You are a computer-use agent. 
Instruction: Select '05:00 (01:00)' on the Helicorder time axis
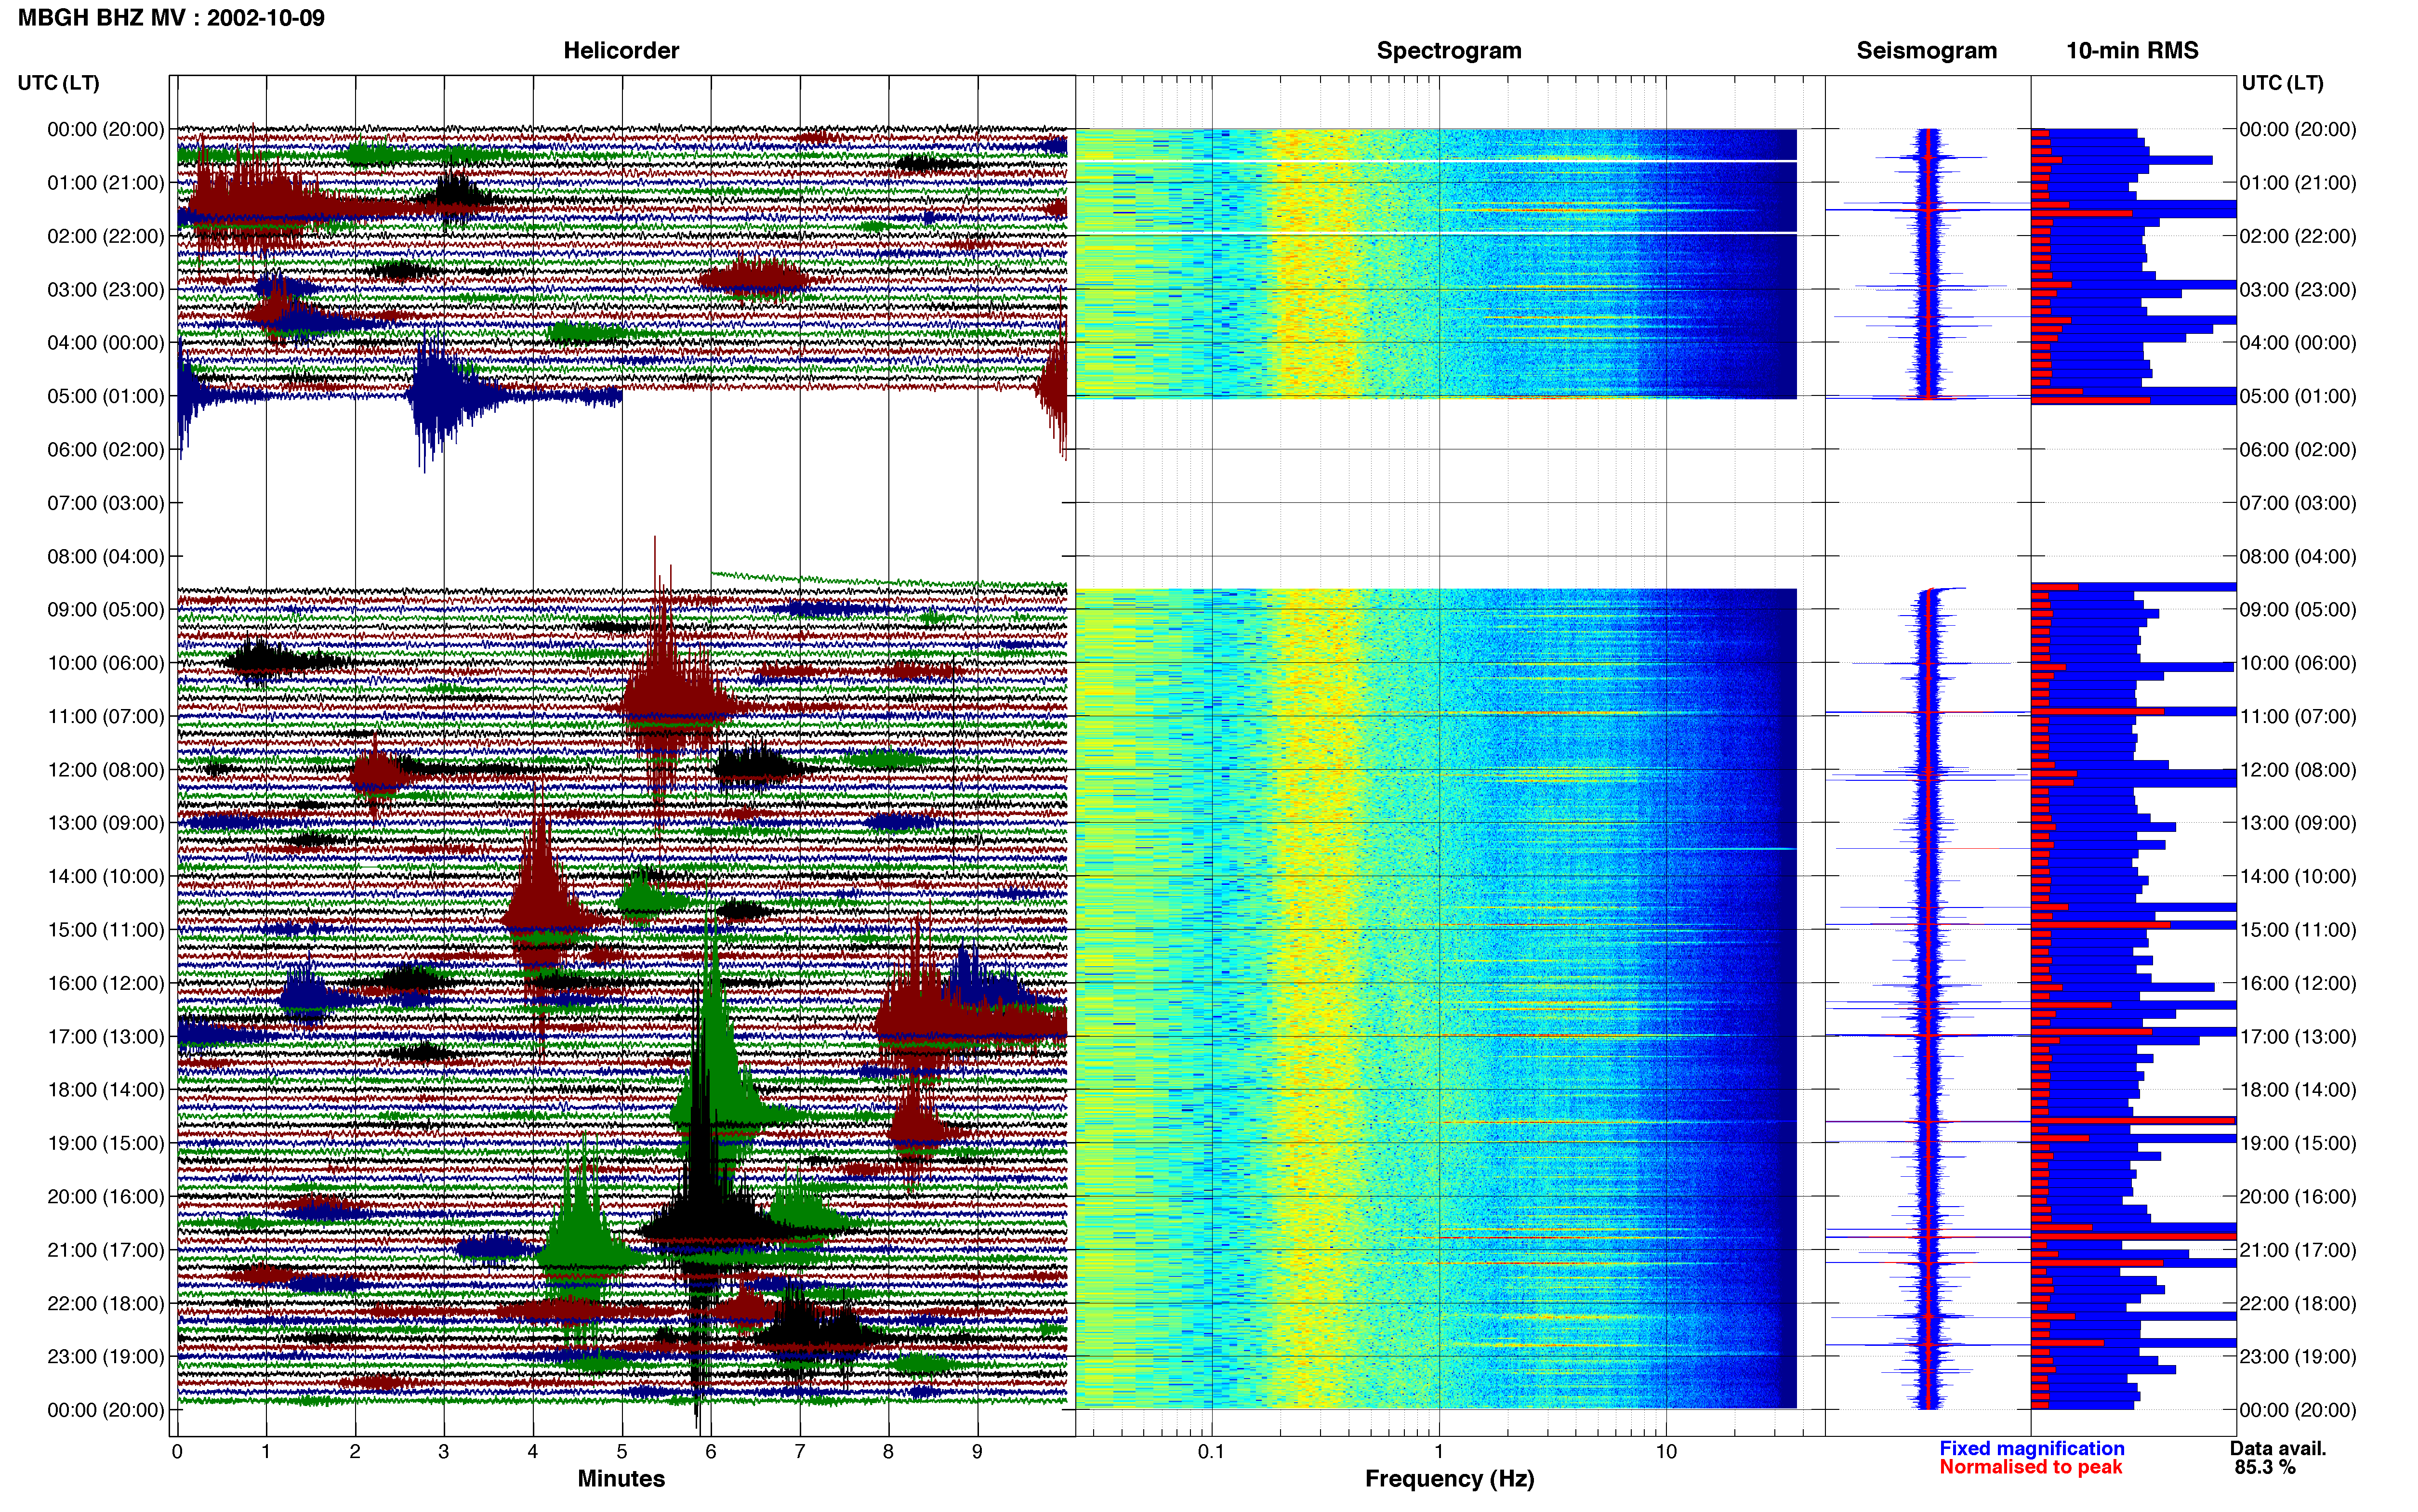pyautogui.click(x=106, y=396)
